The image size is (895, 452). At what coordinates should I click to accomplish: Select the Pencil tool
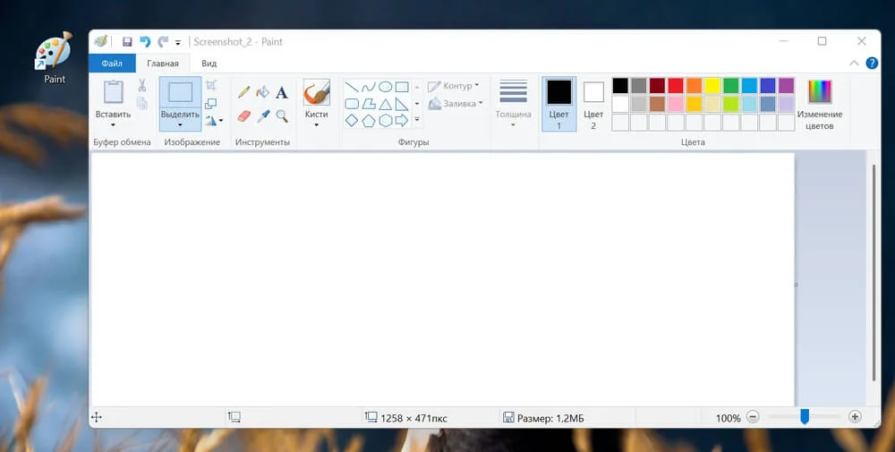point(243,92)
